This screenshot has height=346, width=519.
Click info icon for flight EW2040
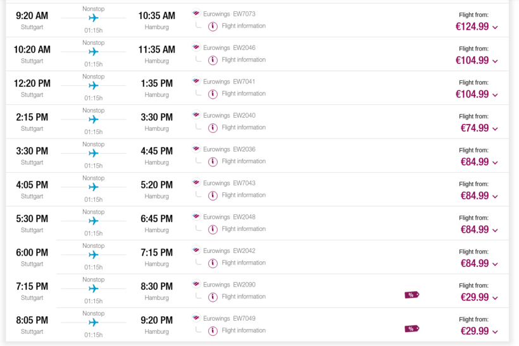[213, 128]
